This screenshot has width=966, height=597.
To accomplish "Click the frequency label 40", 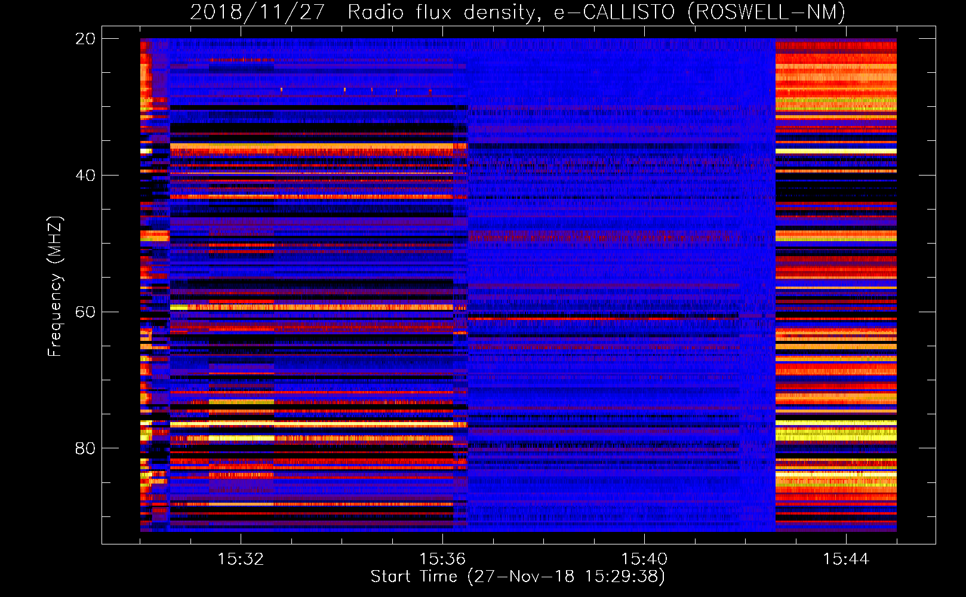I will point(85,176).
